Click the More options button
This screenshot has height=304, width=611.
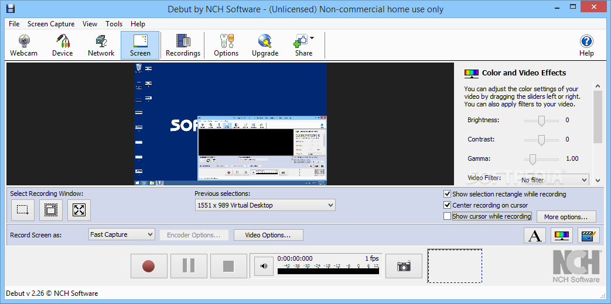click(x=566, y=216)
